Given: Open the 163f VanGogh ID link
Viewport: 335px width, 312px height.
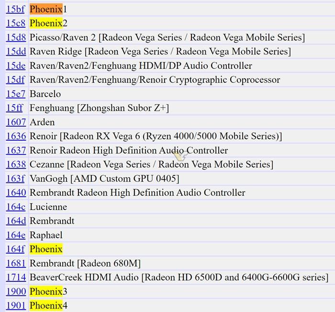Looking at the screenshot, I should point(15,178).
